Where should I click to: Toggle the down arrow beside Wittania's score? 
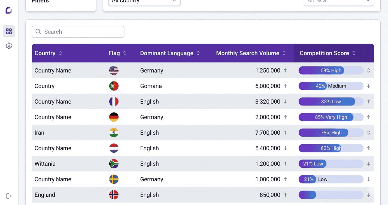tap(369, 164)
